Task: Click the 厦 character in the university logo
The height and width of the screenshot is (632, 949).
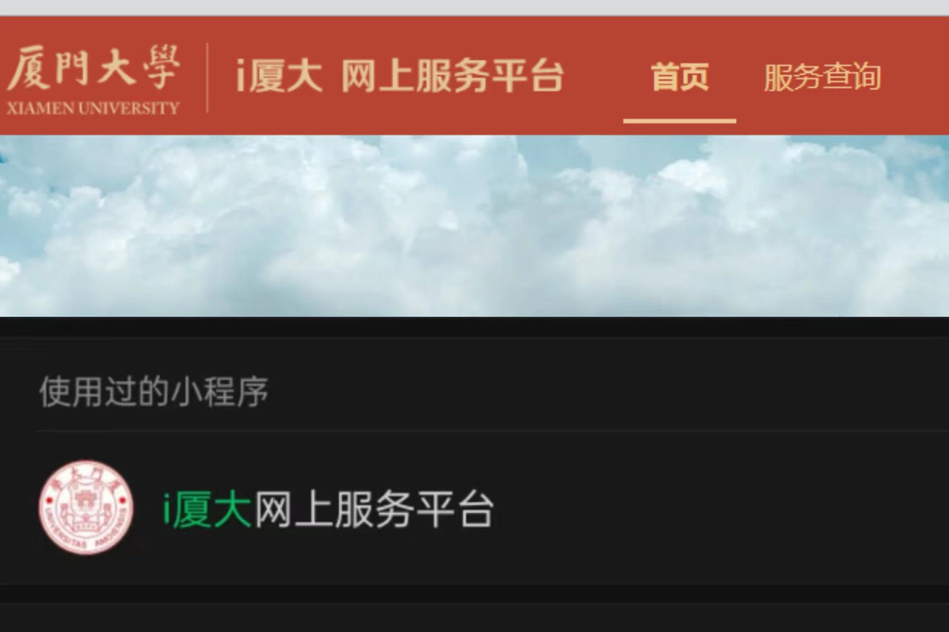Action: click(29, 68)
